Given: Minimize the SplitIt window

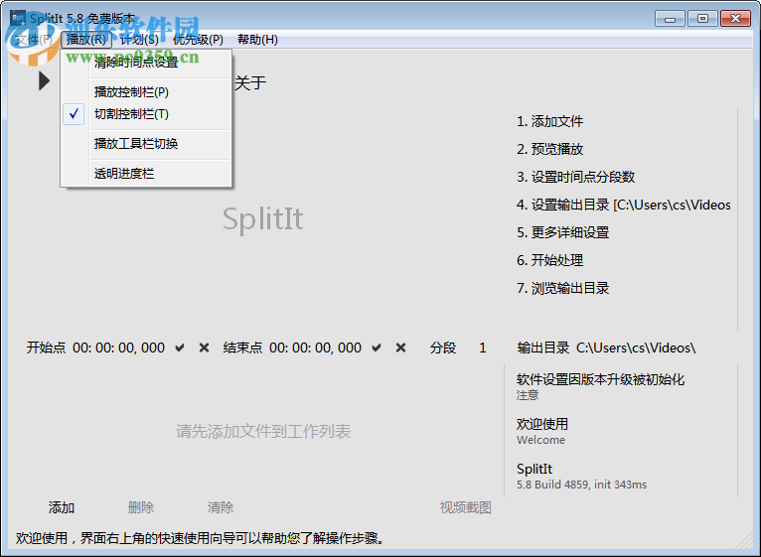Looking at the screenshot, I should click(670, 19).
